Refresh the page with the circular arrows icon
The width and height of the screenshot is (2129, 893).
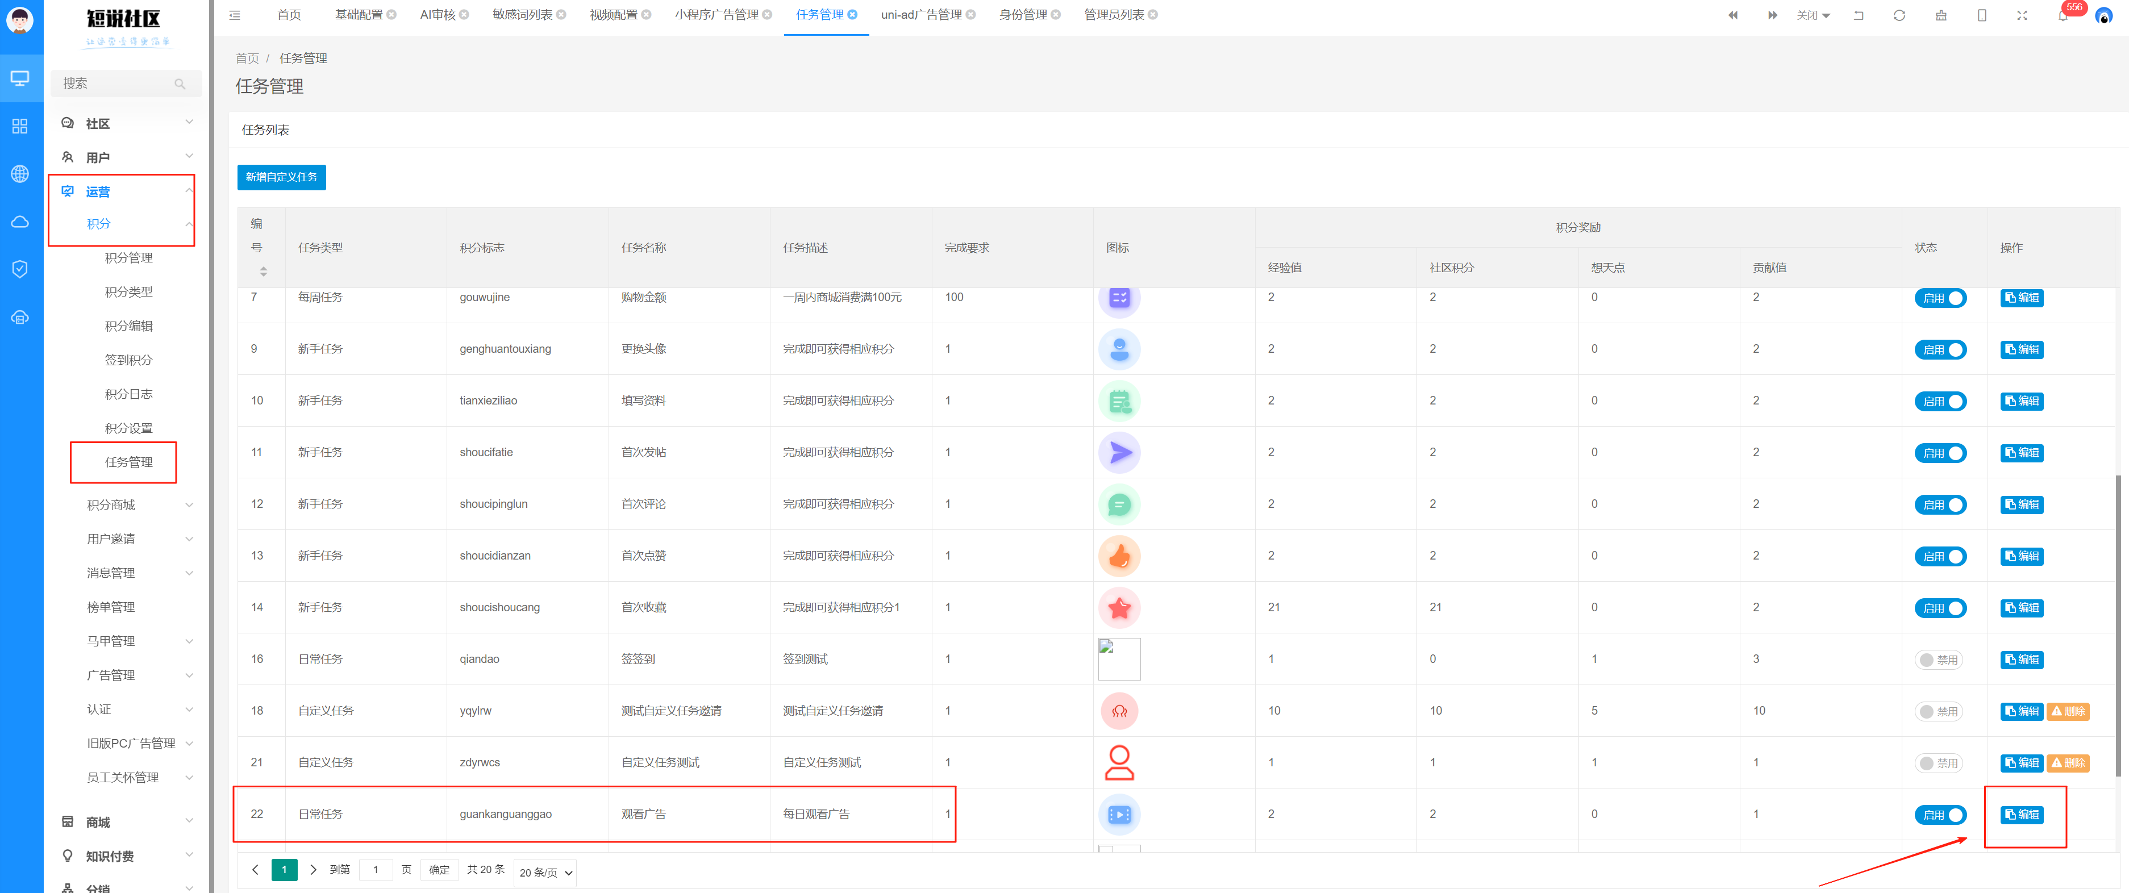1899,15
